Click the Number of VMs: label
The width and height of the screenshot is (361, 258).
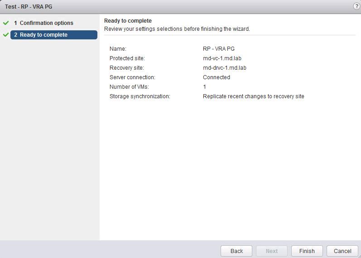coord(129,87)
